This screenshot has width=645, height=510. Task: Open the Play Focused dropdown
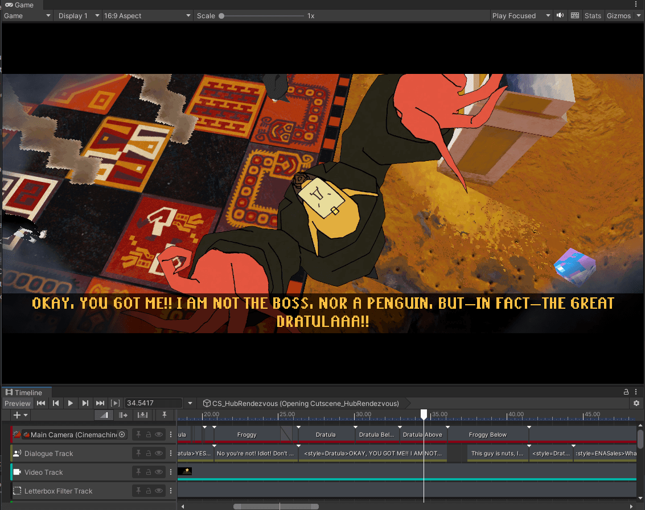(521, 15)
